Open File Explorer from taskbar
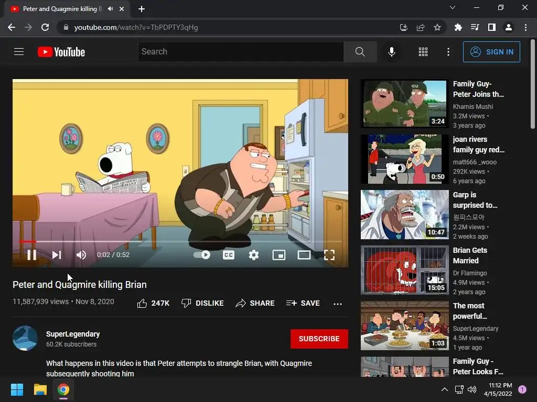The height and width of the screenshot is (402, 537). [x=40, y=389]
